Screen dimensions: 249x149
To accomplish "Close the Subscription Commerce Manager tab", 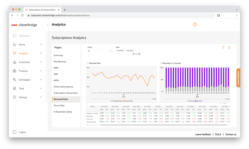I will (58, 10).
